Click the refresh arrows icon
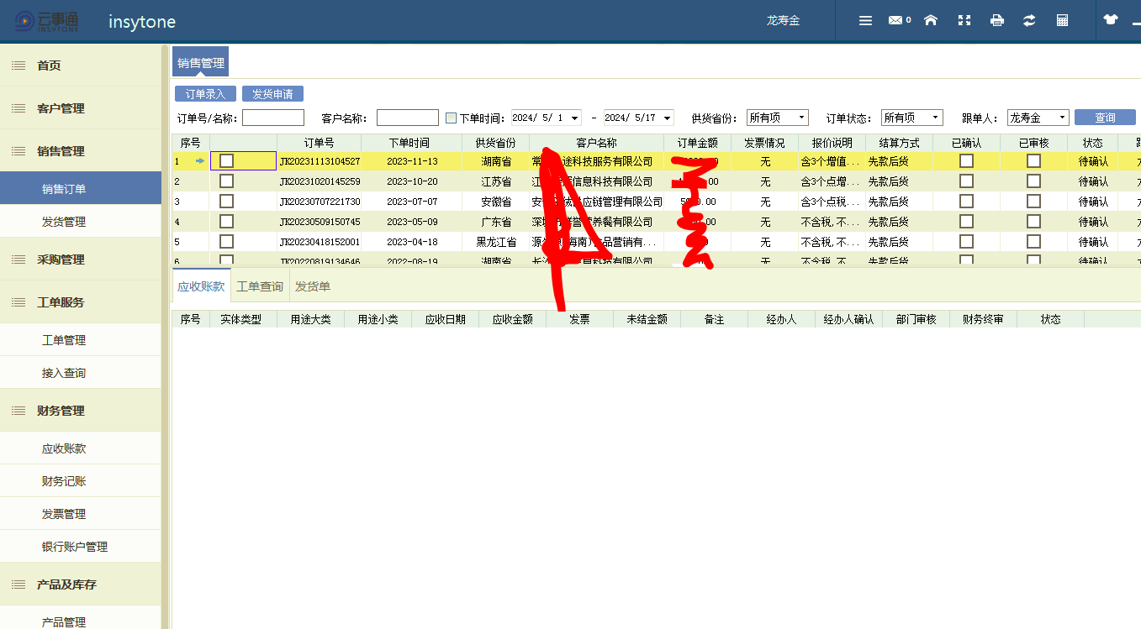This screenshot has height=629, width=1141. pos(1029,21)
